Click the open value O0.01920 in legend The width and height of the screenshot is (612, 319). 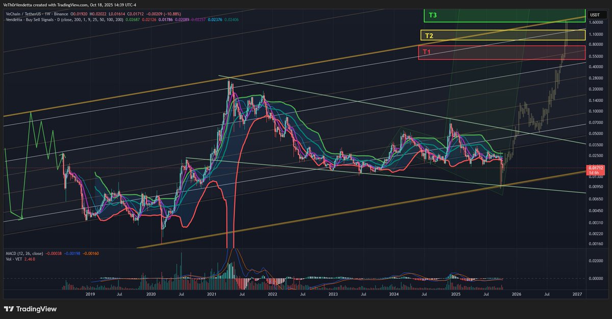(x=79, y=15)
